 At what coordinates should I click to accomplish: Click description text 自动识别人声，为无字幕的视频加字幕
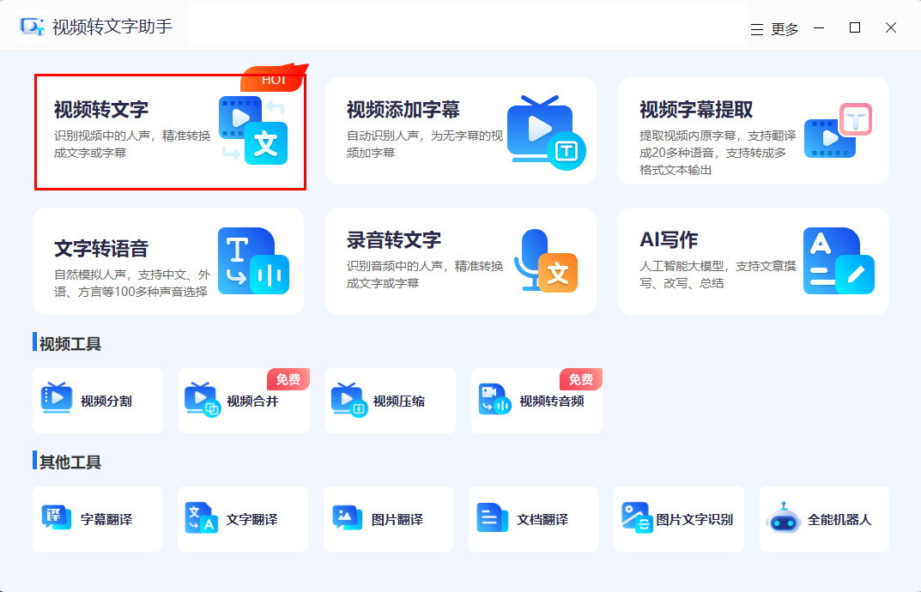click(x=425, y=144)
